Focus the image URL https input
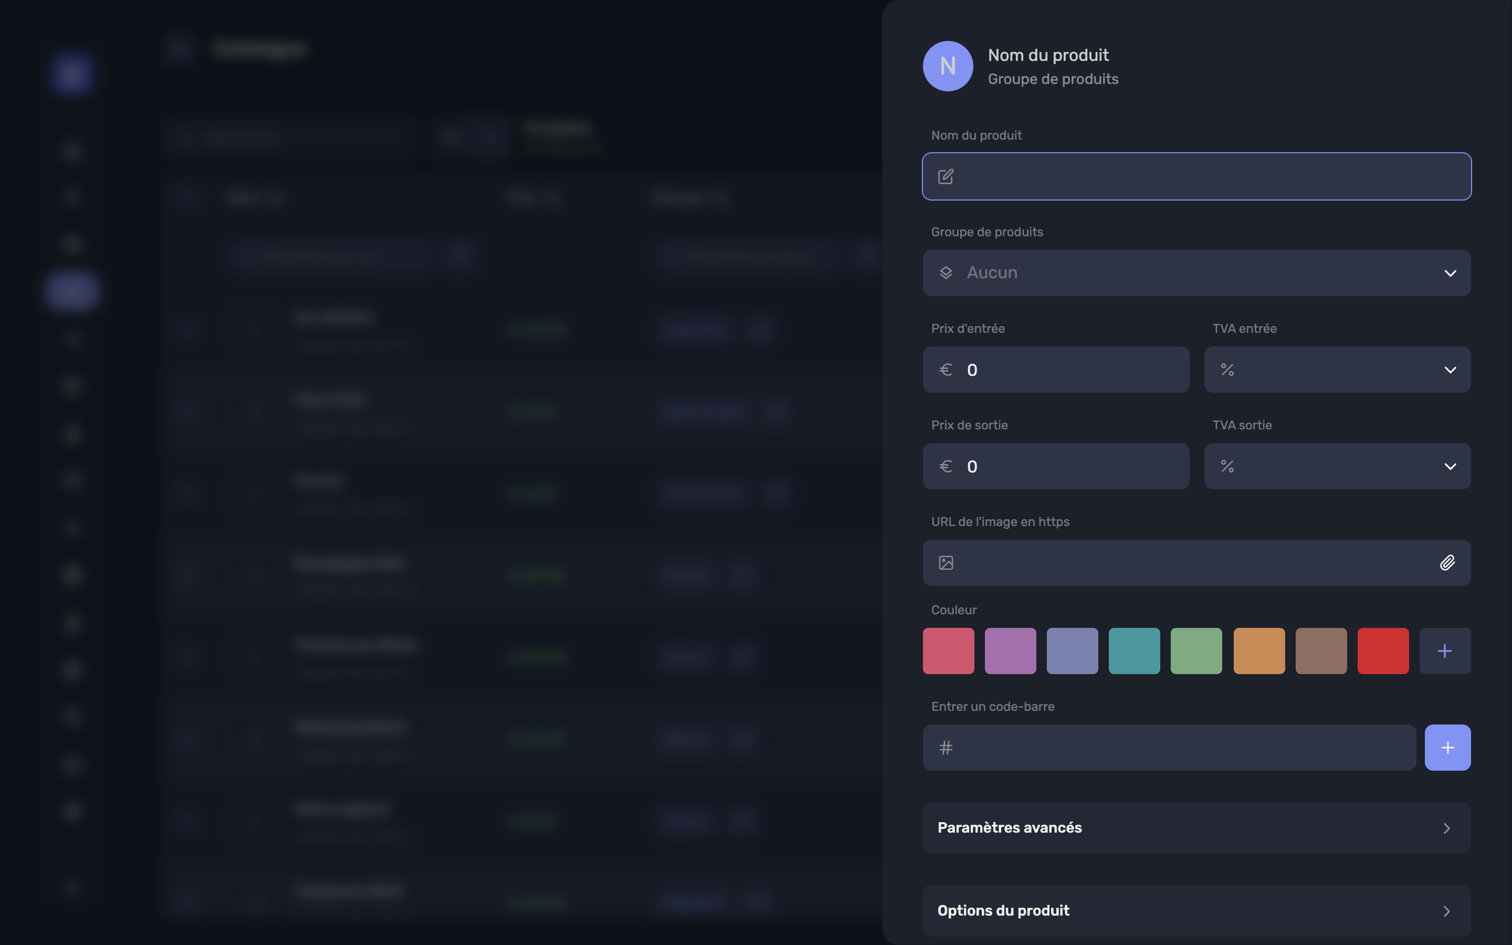Viewport: 1512px width, 945px height. 1196,562
